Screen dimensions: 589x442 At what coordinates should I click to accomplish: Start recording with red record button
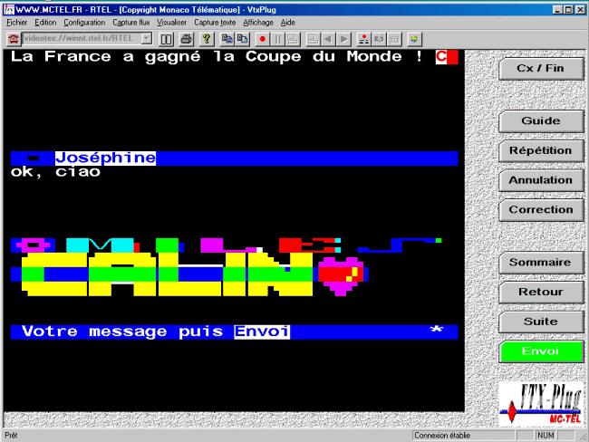[x=262, y=39]
